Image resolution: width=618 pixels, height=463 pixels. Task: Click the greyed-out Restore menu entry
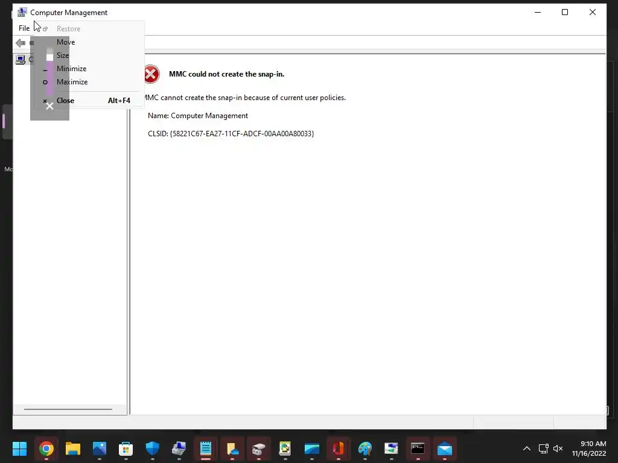90,29
